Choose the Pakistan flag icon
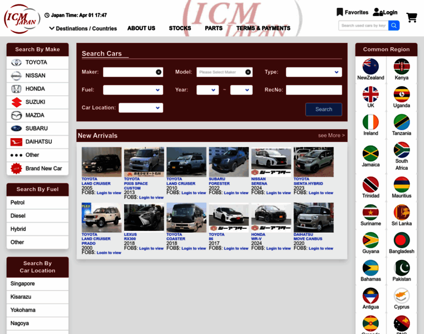Viewport: 424px width, 334px height. pos(402,268)
